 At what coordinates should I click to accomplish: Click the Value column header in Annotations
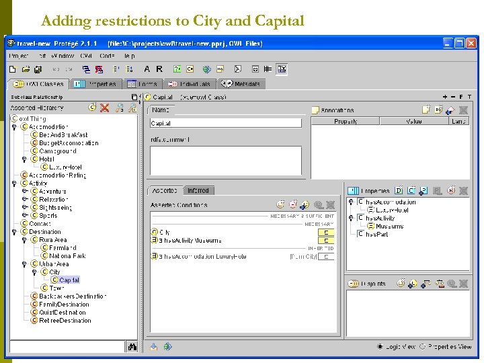click(414, 121)
